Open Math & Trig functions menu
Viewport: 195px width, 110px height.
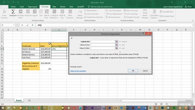(62, 14)
